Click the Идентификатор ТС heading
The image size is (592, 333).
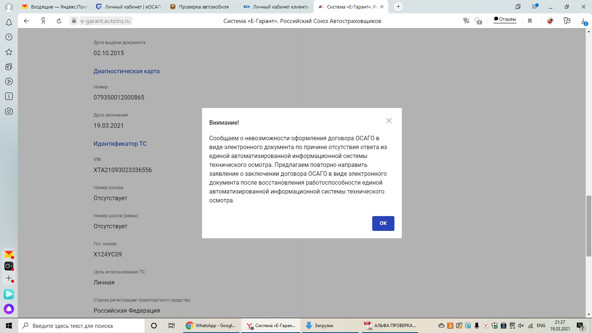[120, 144]
